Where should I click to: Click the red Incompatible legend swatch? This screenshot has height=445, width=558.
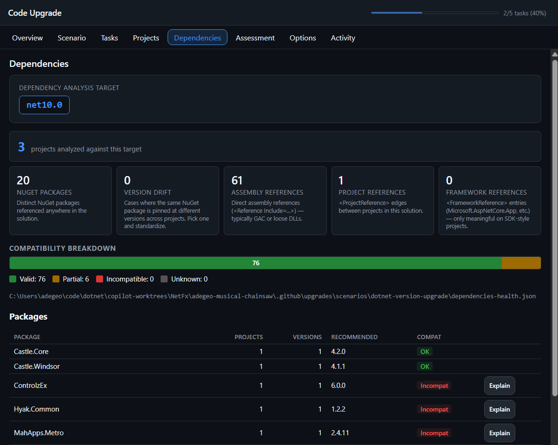[99, 279]
